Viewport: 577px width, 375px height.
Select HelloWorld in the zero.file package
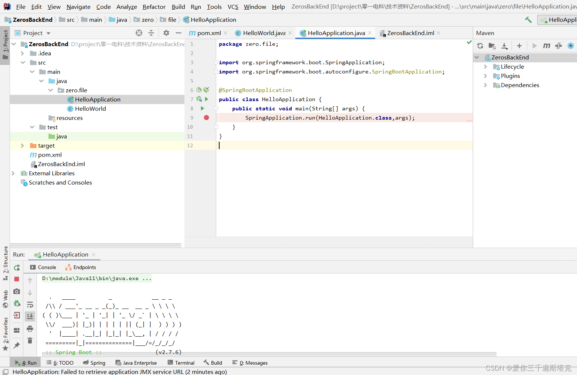click(90, 109)
